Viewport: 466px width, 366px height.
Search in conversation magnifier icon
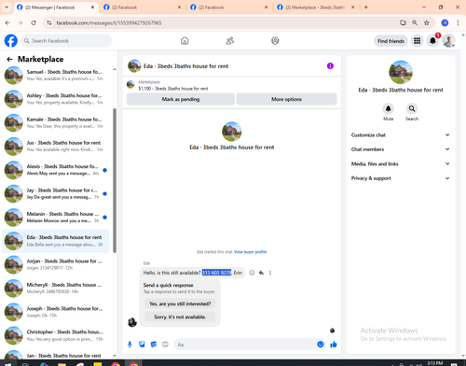point(412,108)
